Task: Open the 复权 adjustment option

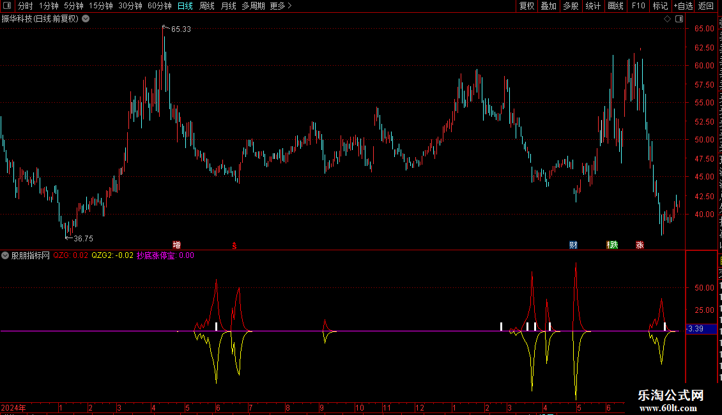Action: point(526,6)
